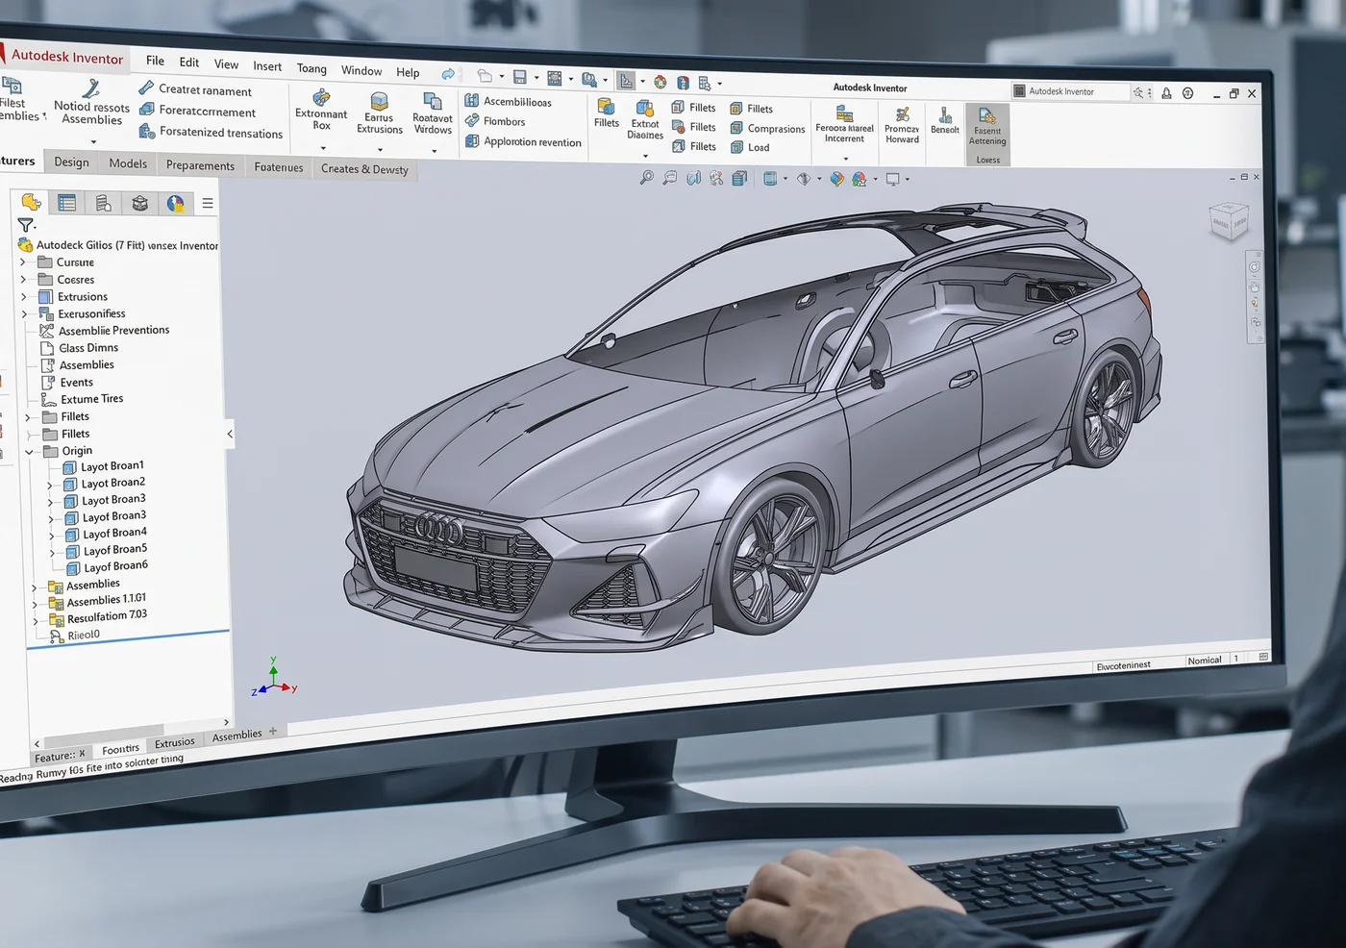This screenshot has height=948, width=1346.
Task: Open the Insert menu
Action: 267,66
